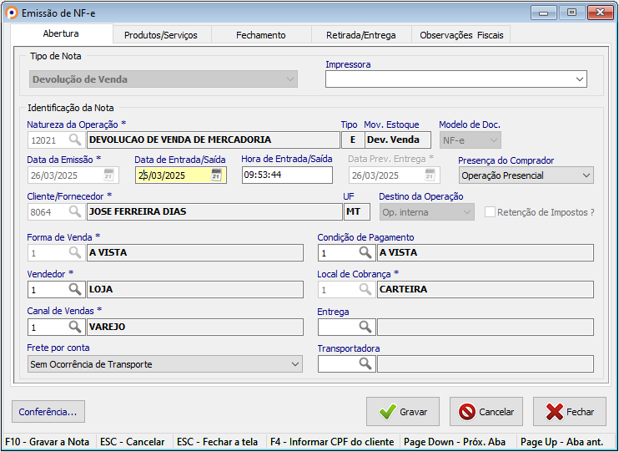Screen dimensions: 619x452
Task: Open the Conferência button
Action: coord(48,412)
